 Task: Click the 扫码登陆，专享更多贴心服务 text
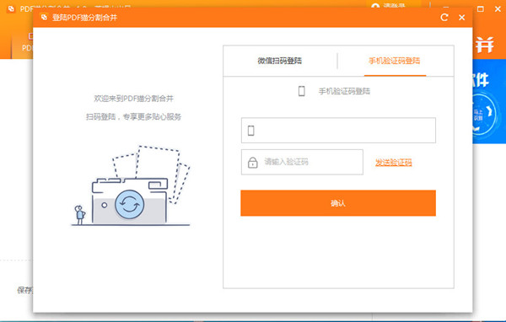pyautogui.click(x=133, y=117)
